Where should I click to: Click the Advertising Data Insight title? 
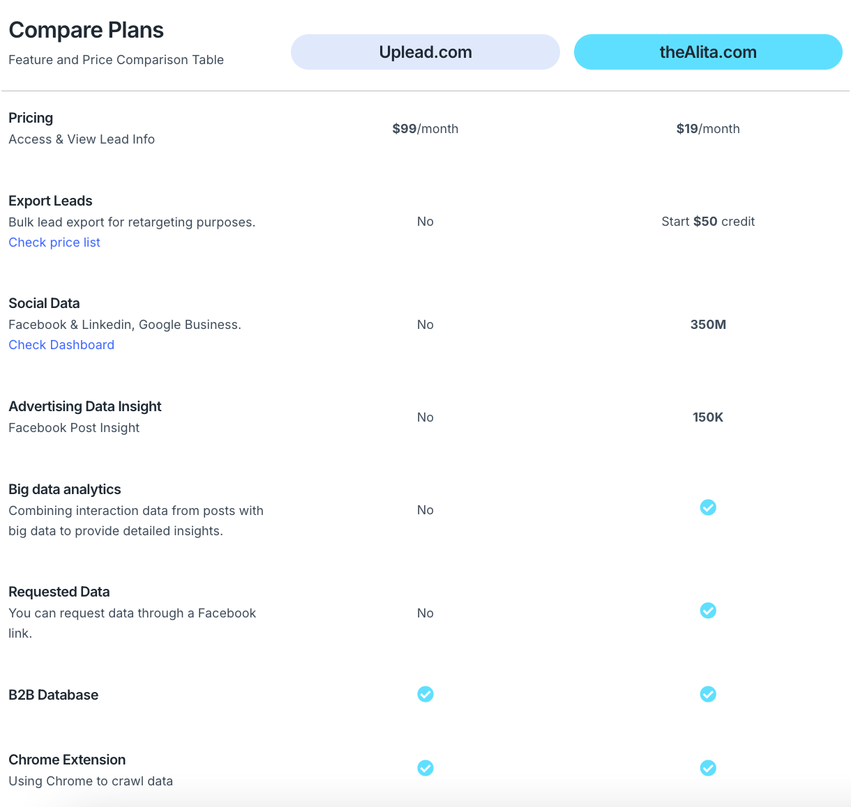point(85,406)
